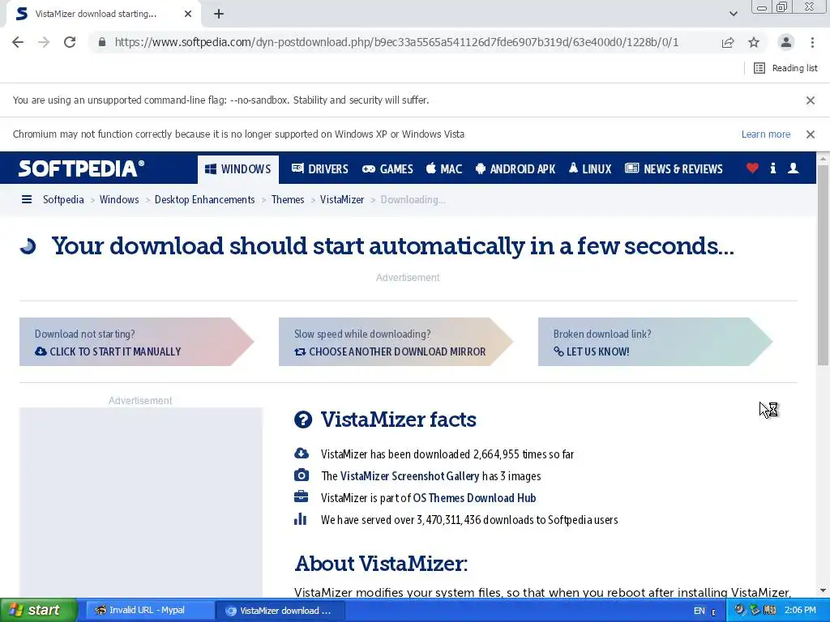Image resolution: width=830 pixels, height=622 pixels.
Task: Click the briefcase hub icon
Action: coord(301,496)
